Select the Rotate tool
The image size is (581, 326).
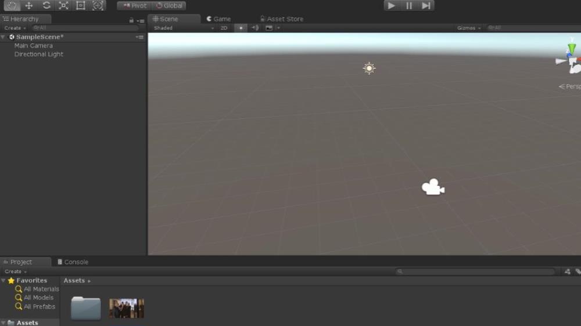click(x=46, y=6)
